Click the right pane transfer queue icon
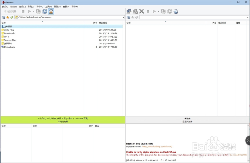Viewport: 250px width, 163px height. [x=163, y=12]
